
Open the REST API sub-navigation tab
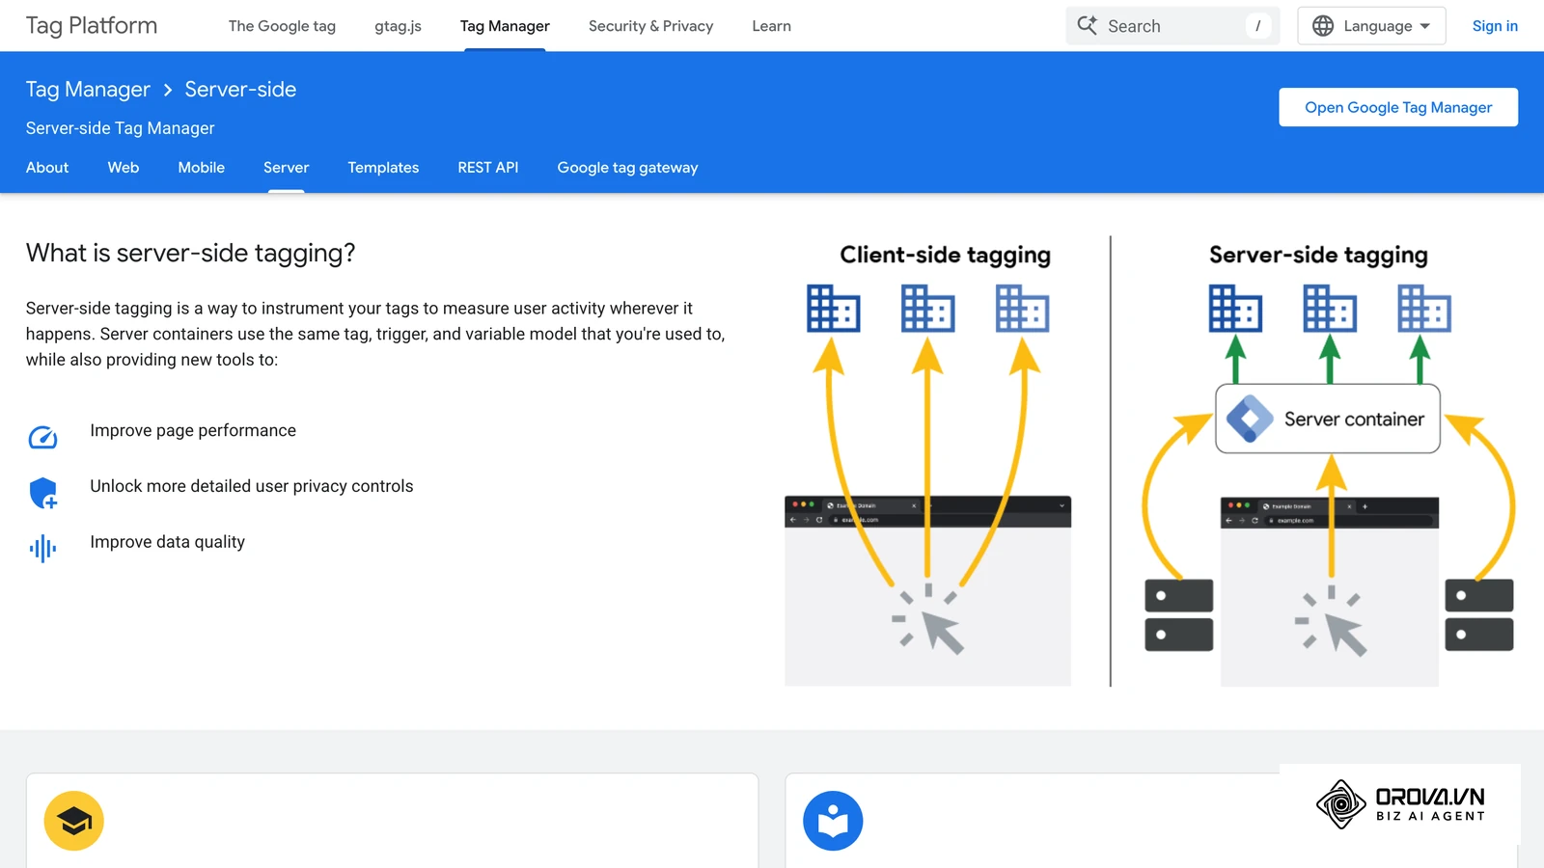click(x=488, y=168)
